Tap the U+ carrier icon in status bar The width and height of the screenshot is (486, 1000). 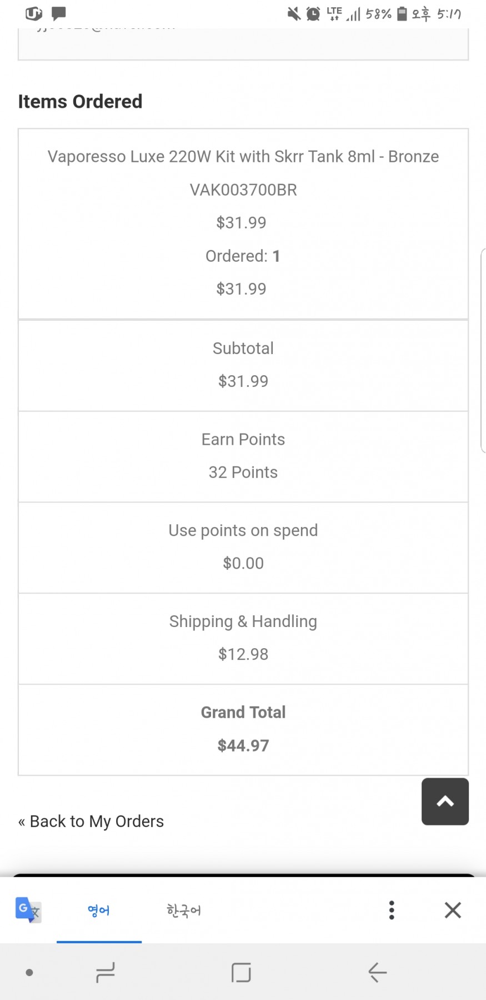34,13
